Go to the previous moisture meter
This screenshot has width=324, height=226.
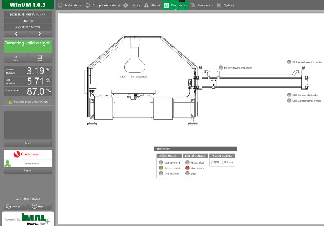[x=16, y=34]
